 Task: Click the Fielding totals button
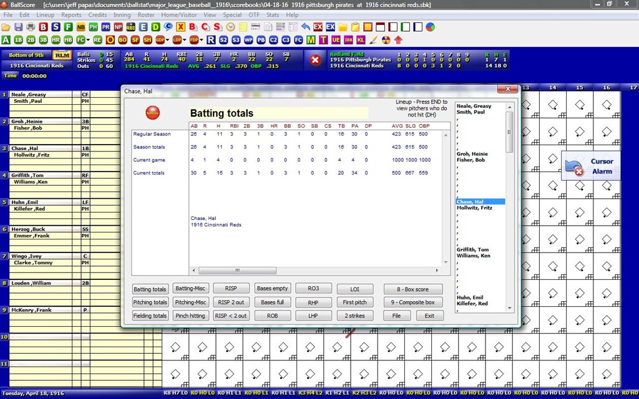(x=150, y=315)
